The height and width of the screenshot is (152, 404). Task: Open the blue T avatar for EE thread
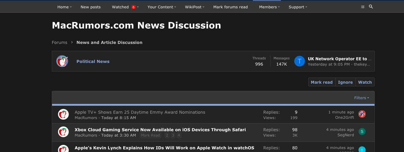[x=300, y=61]
